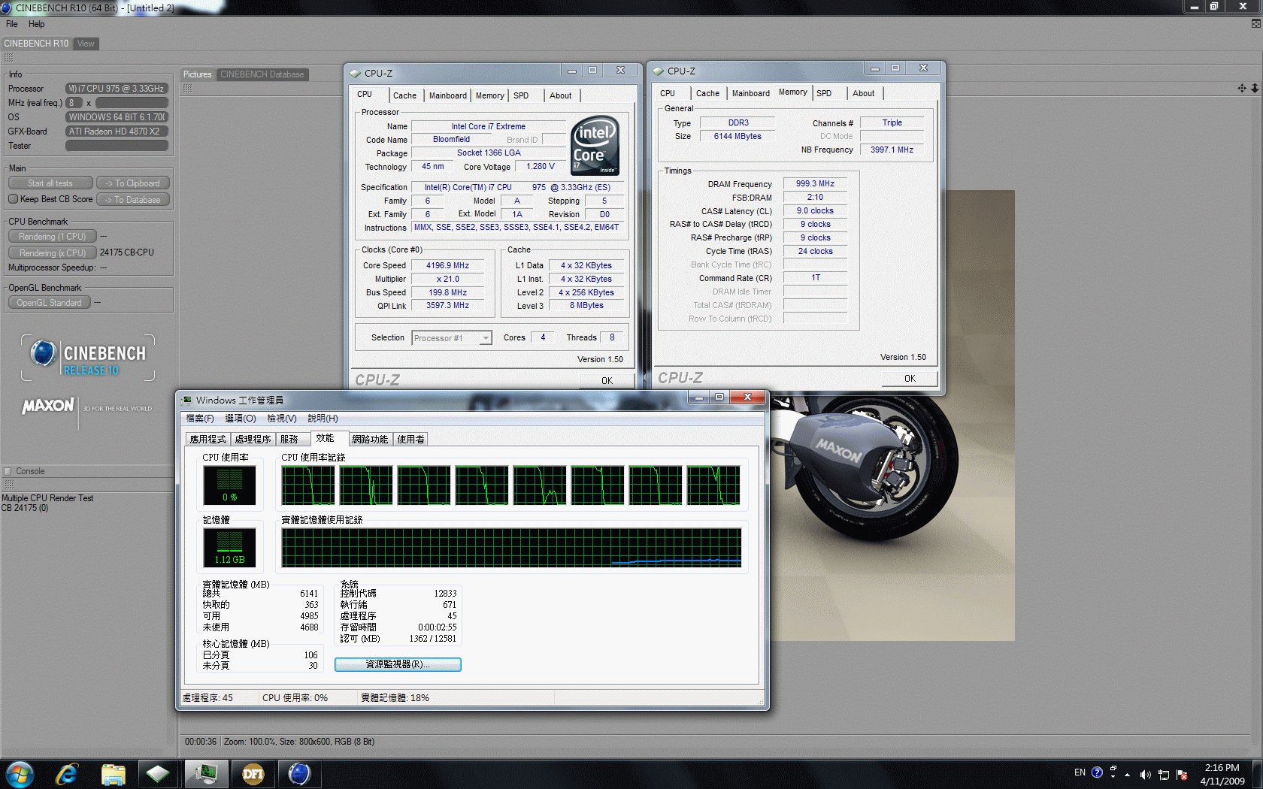This screenshot has width=1263, height=789.
Task: Click the CPU-Z taskbar icon
Action: pos(158,773)
